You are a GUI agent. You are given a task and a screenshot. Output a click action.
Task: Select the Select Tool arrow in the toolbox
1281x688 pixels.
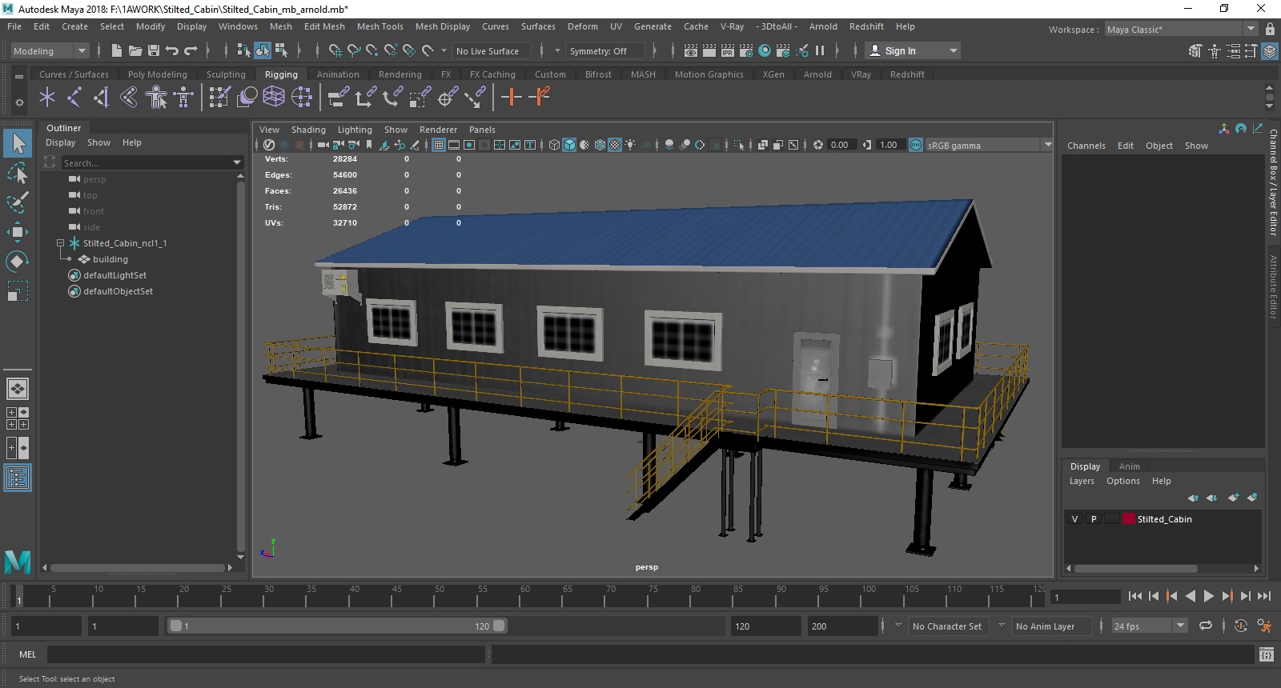(18, 143)
